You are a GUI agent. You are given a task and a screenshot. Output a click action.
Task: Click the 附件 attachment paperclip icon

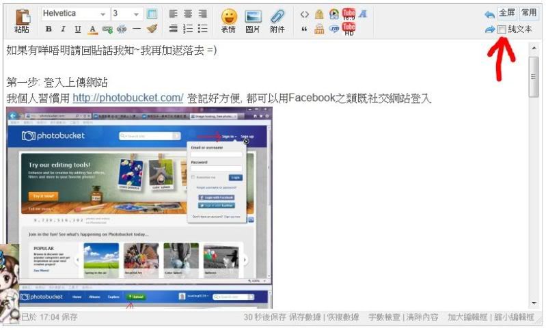[x=277, y=21]
